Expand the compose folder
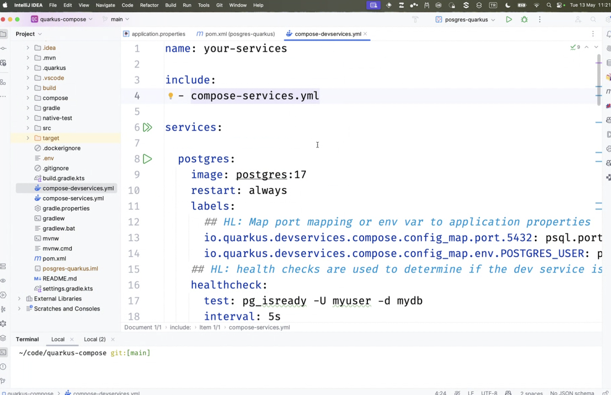This screenshot has width=611, height=395. click(28, 98)
